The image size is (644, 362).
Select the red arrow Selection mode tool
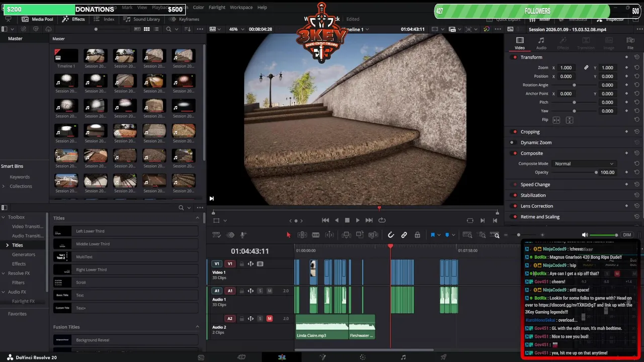tap(288, 235)
